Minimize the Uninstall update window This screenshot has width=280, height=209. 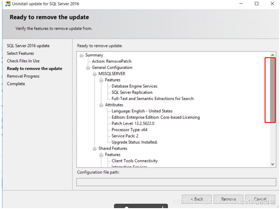tap(241, 4)
